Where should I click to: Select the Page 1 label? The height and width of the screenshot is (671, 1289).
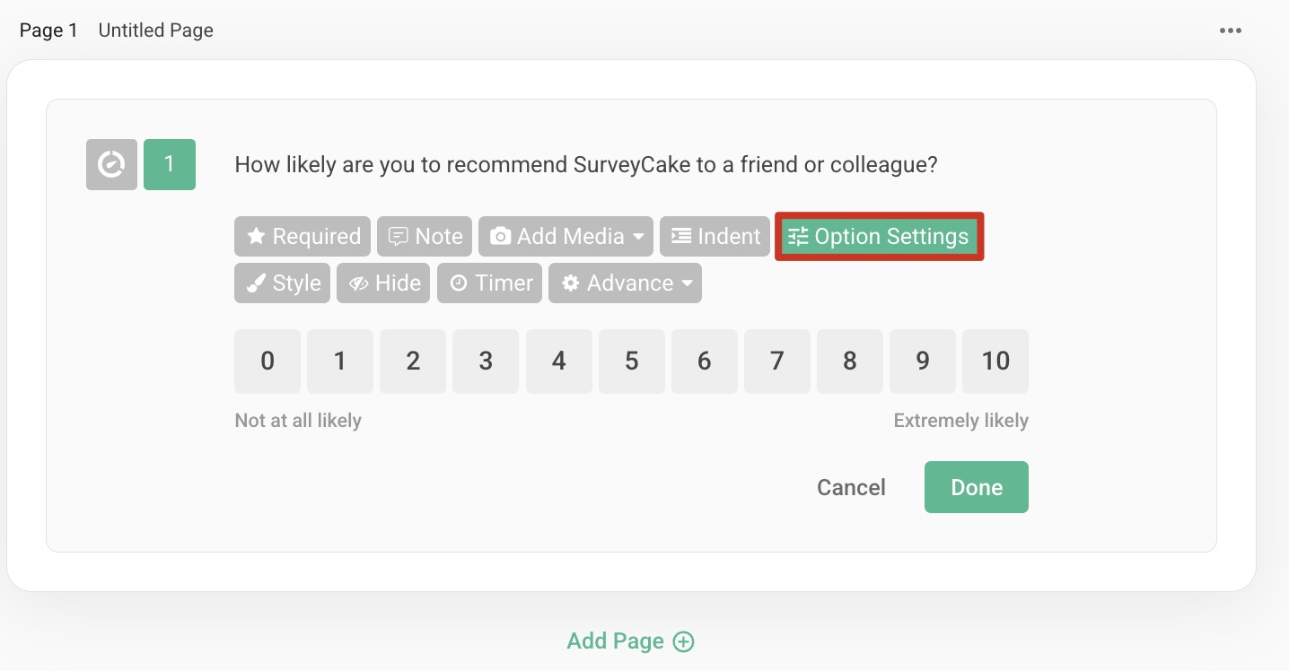(48, 30)
